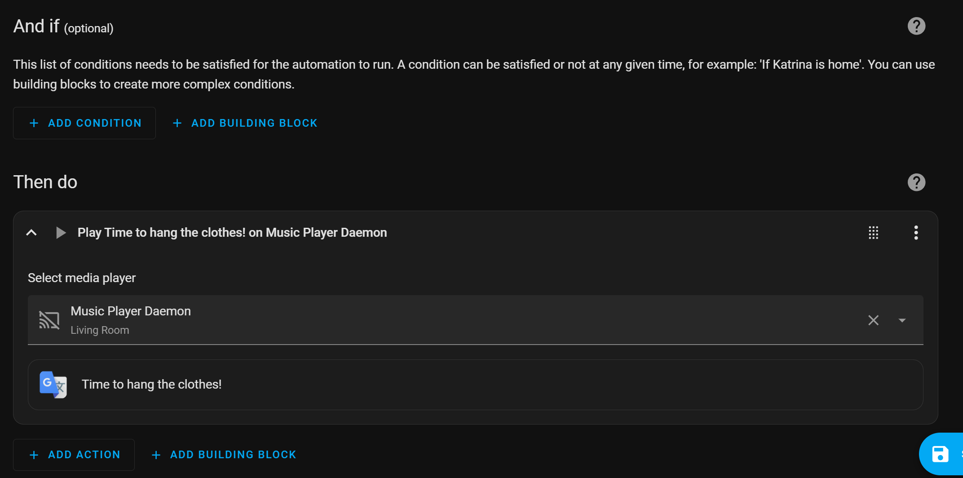
Task: Open the media player dropdown arrow
Action: [x=902, y=320]
